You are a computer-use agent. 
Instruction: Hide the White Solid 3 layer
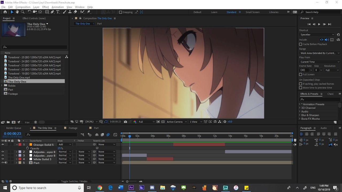[3, 159]
